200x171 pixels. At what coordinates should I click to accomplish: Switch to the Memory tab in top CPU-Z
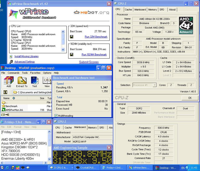[152, 10]
